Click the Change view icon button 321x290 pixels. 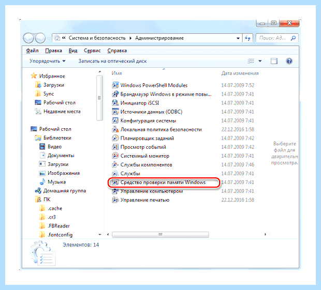pos(251,61)
